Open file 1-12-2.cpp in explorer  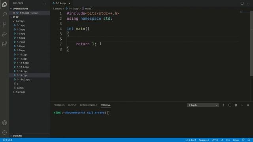(23, 67)
